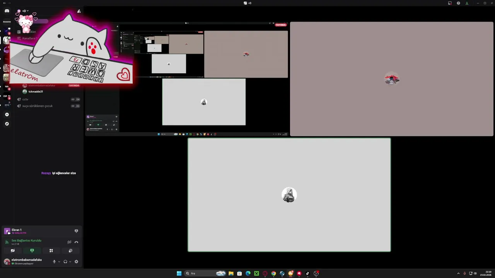Show hidden system tray icons
The image size is (495, 278).
(458, 273)
